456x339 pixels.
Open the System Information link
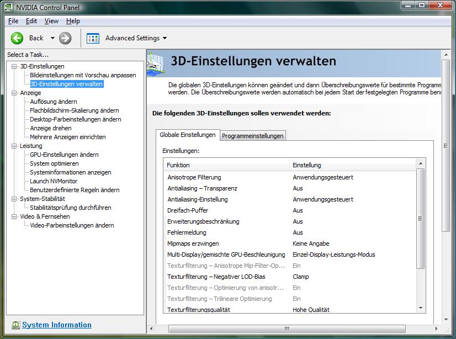click(x=57, y=325)
